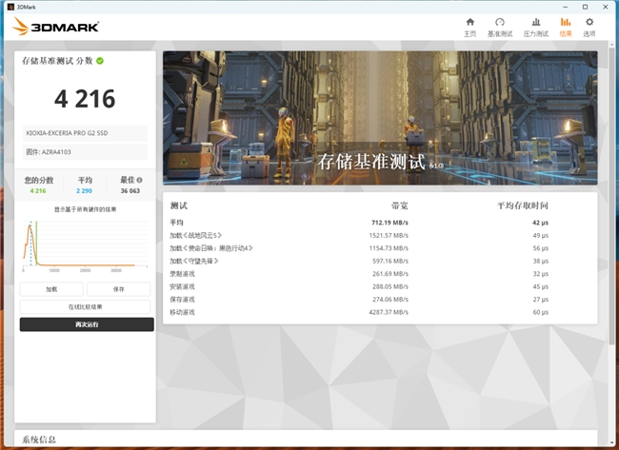Minimize the 3DMark window
Viewport: 619px width, 450px height.
(x=566, y=7)
